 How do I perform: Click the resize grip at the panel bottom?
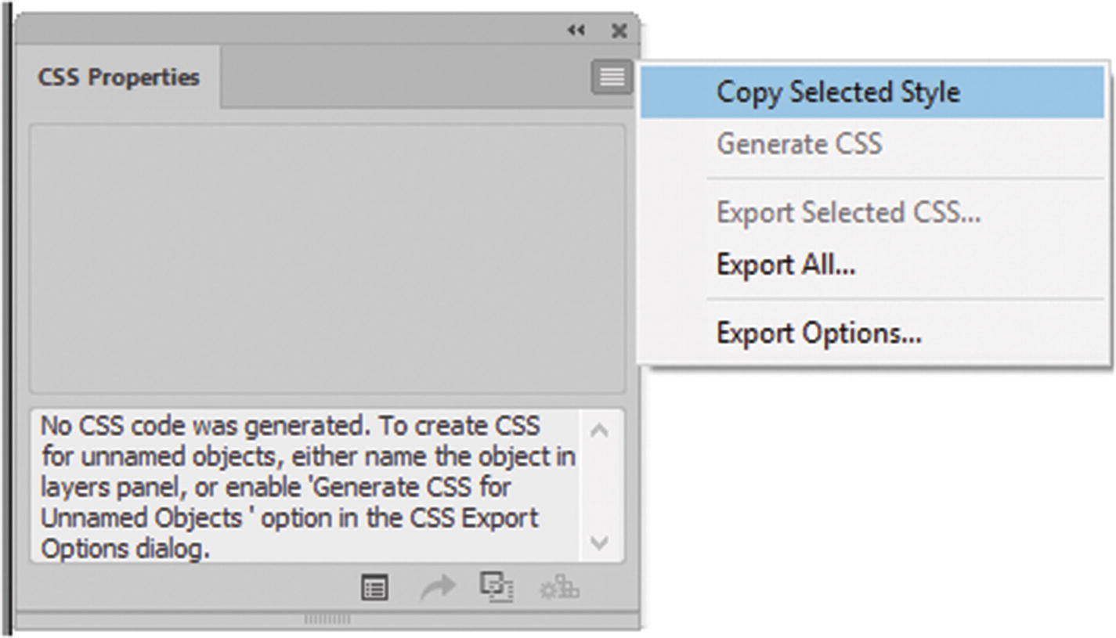pos(327,619)
